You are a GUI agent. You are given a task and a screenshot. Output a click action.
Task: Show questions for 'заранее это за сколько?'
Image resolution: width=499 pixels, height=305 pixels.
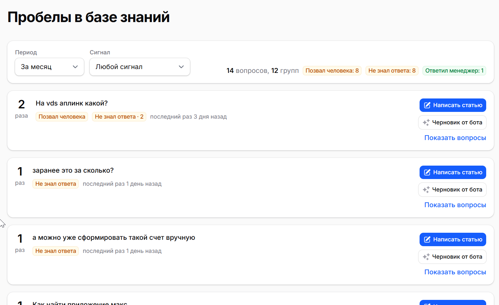click(x=455, y=205)
